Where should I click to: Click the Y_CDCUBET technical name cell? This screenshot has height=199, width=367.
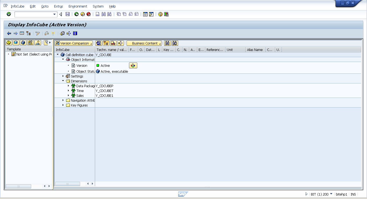[104, 91]
